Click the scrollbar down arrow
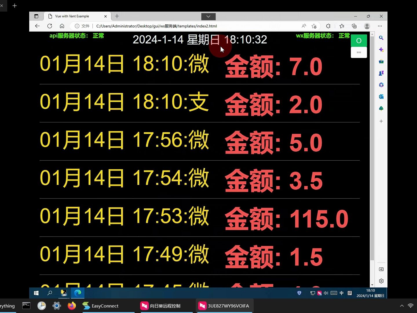Screen dimensions: 417x313 372,285
